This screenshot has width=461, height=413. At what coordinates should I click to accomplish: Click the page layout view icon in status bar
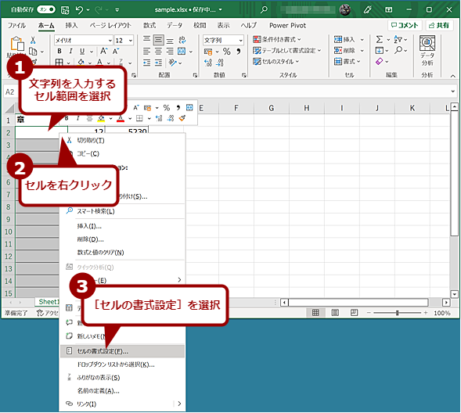335,313
